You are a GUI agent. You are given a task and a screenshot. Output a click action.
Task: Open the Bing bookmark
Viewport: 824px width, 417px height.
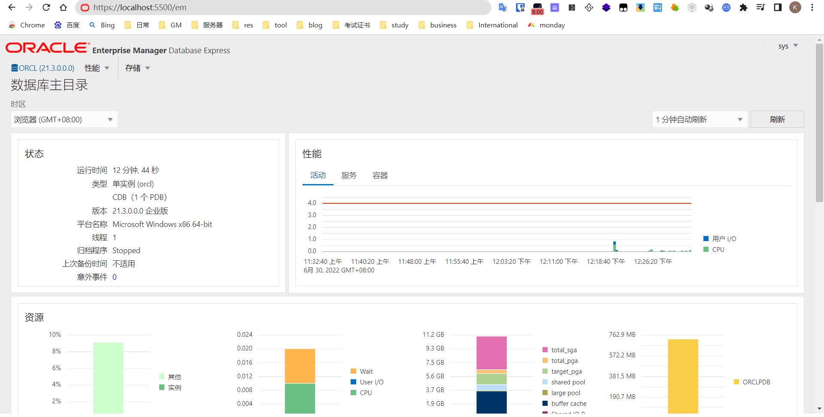click(102, 25)
